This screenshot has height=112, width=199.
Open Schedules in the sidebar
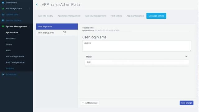tap(11, 74)
